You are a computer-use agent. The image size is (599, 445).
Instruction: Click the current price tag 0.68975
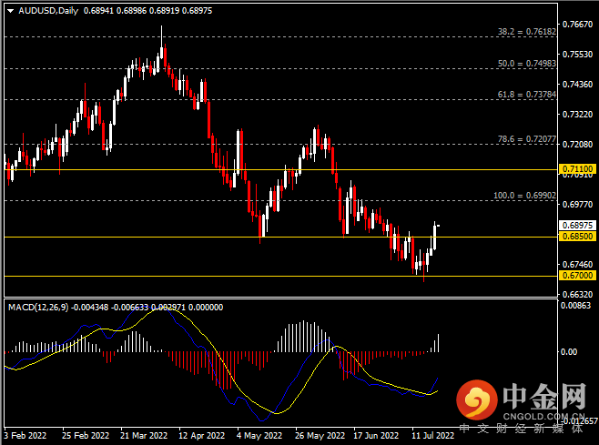(x=577, y=226)
